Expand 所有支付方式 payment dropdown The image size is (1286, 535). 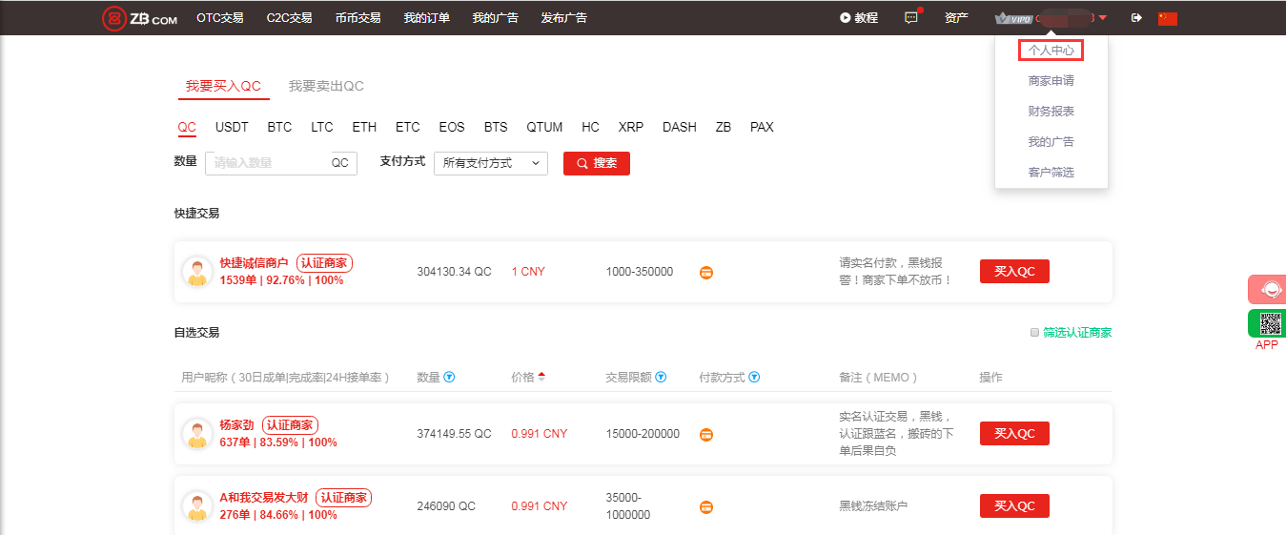[490, 163]
